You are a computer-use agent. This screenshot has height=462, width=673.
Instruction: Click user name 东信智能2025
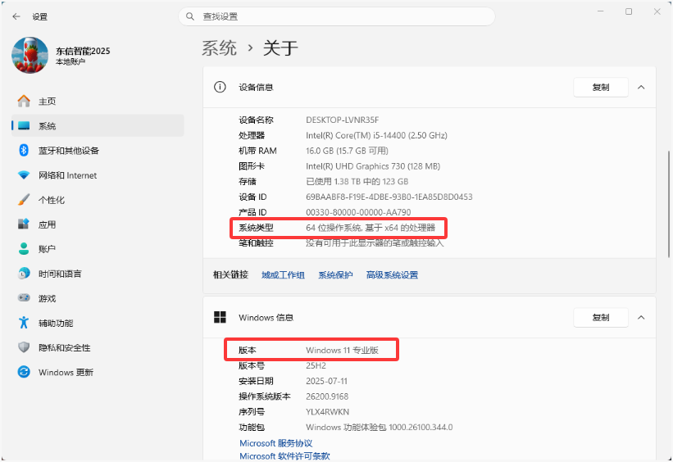click(83, 51)
